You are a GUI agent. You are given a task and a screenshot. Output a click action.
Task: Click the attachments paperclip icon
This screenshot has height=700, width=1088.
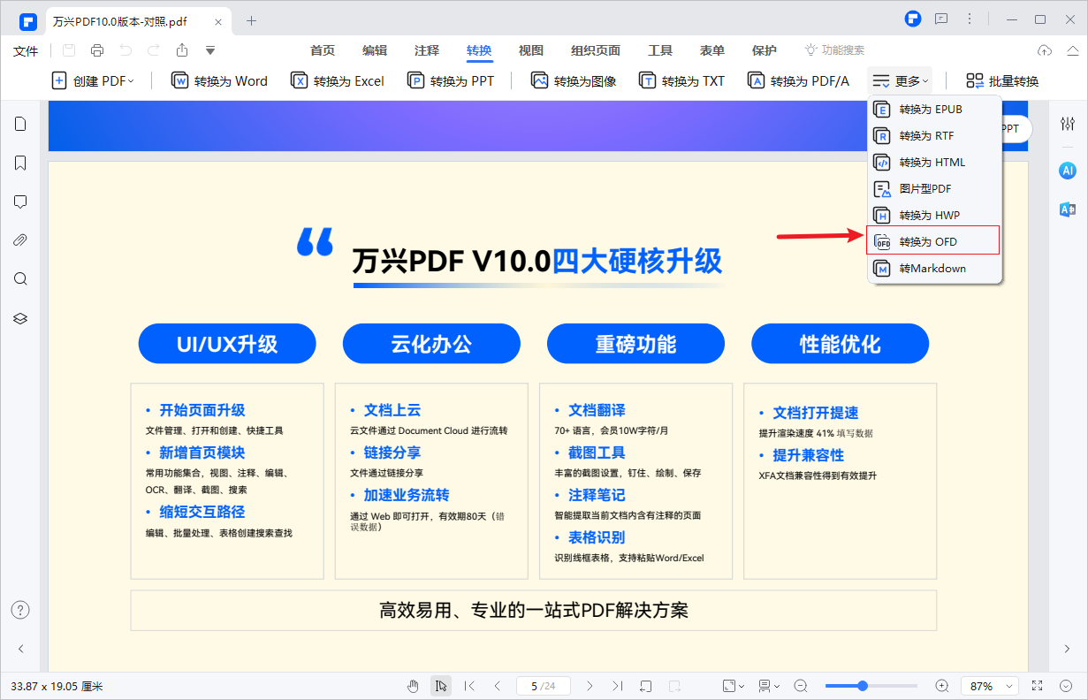tap(20, 240)
